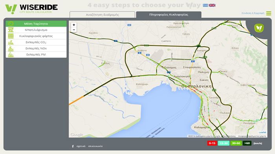Viewport: 275px width, 154px height.
Task: Click the Κυκλοφοριακός φόρτος grid icon
Action: point(11,36)
